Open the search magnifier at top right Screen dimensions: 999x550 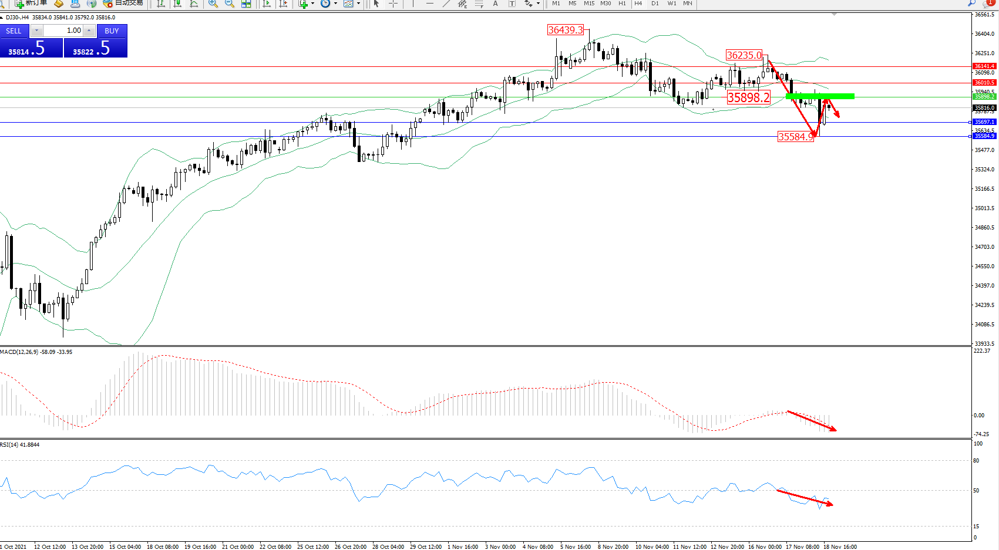pos(971,4)
